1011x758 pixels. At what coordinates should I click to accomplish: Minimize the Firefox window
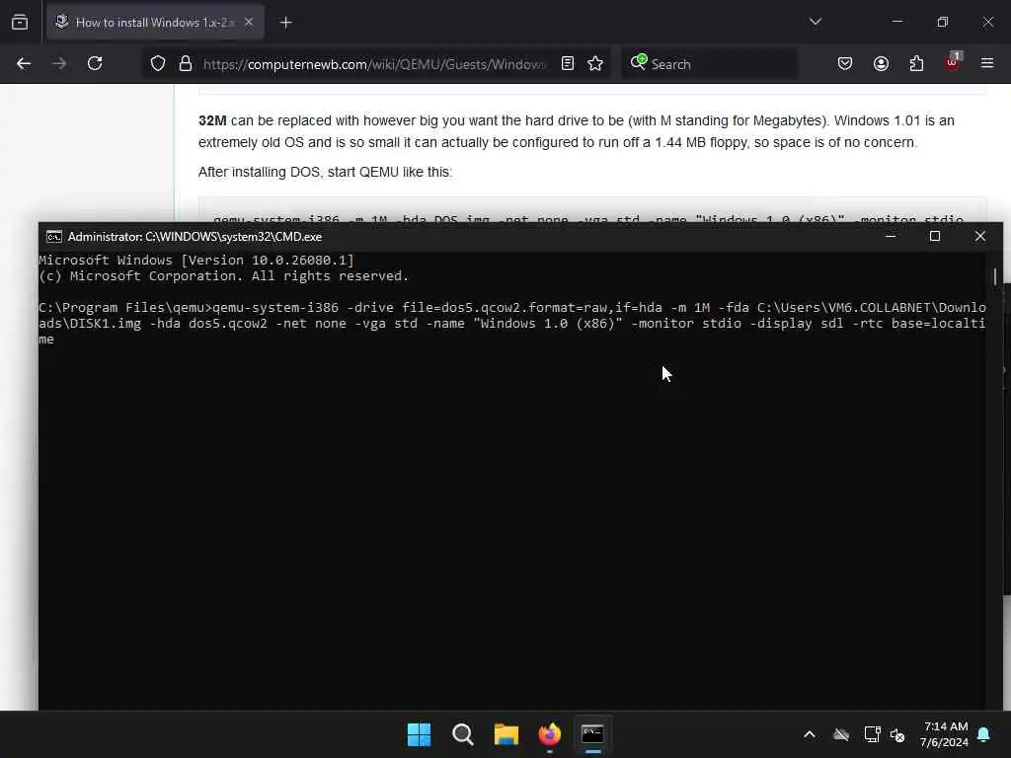(896, 22)
